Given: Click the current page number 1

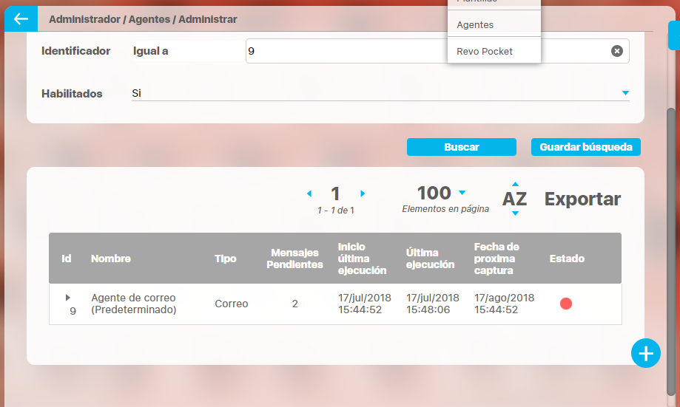Looking at the screenshot, I should pos(335,194).
